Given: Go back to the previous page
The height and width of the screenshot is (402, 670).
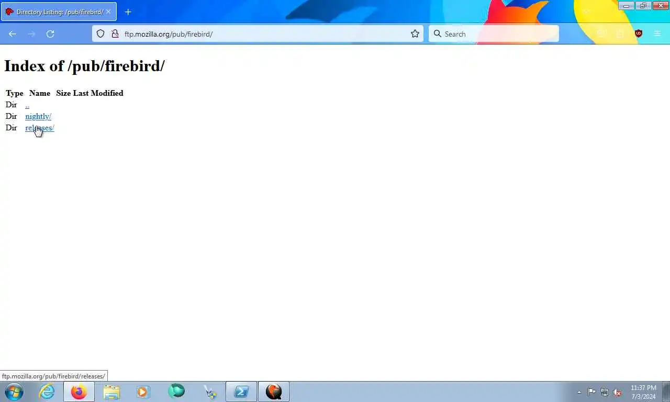Looking at the screenshot, I should (x=13, y=34).
